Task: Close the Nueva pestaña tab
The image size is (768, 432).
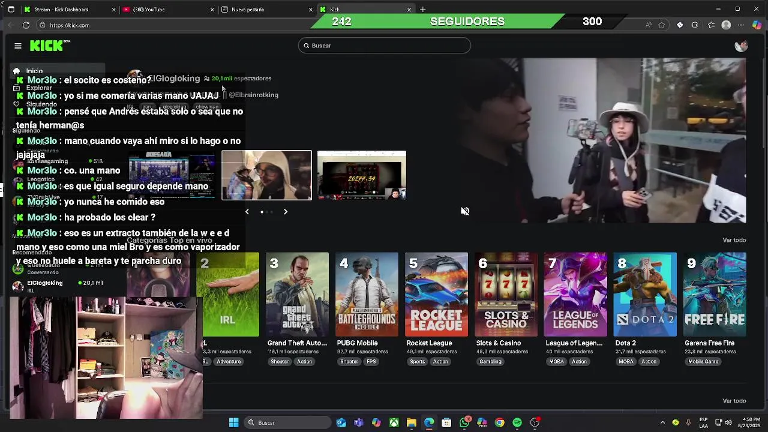Action: tap(311, 10)
